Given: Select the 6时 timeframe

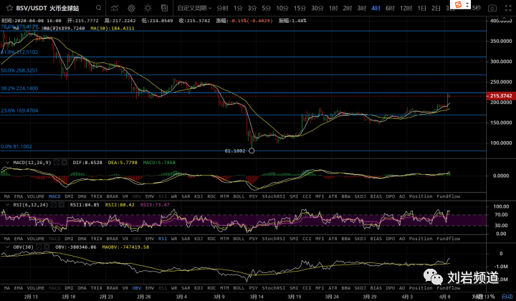Looking at the screenshot, I should [x=390, y=8].
